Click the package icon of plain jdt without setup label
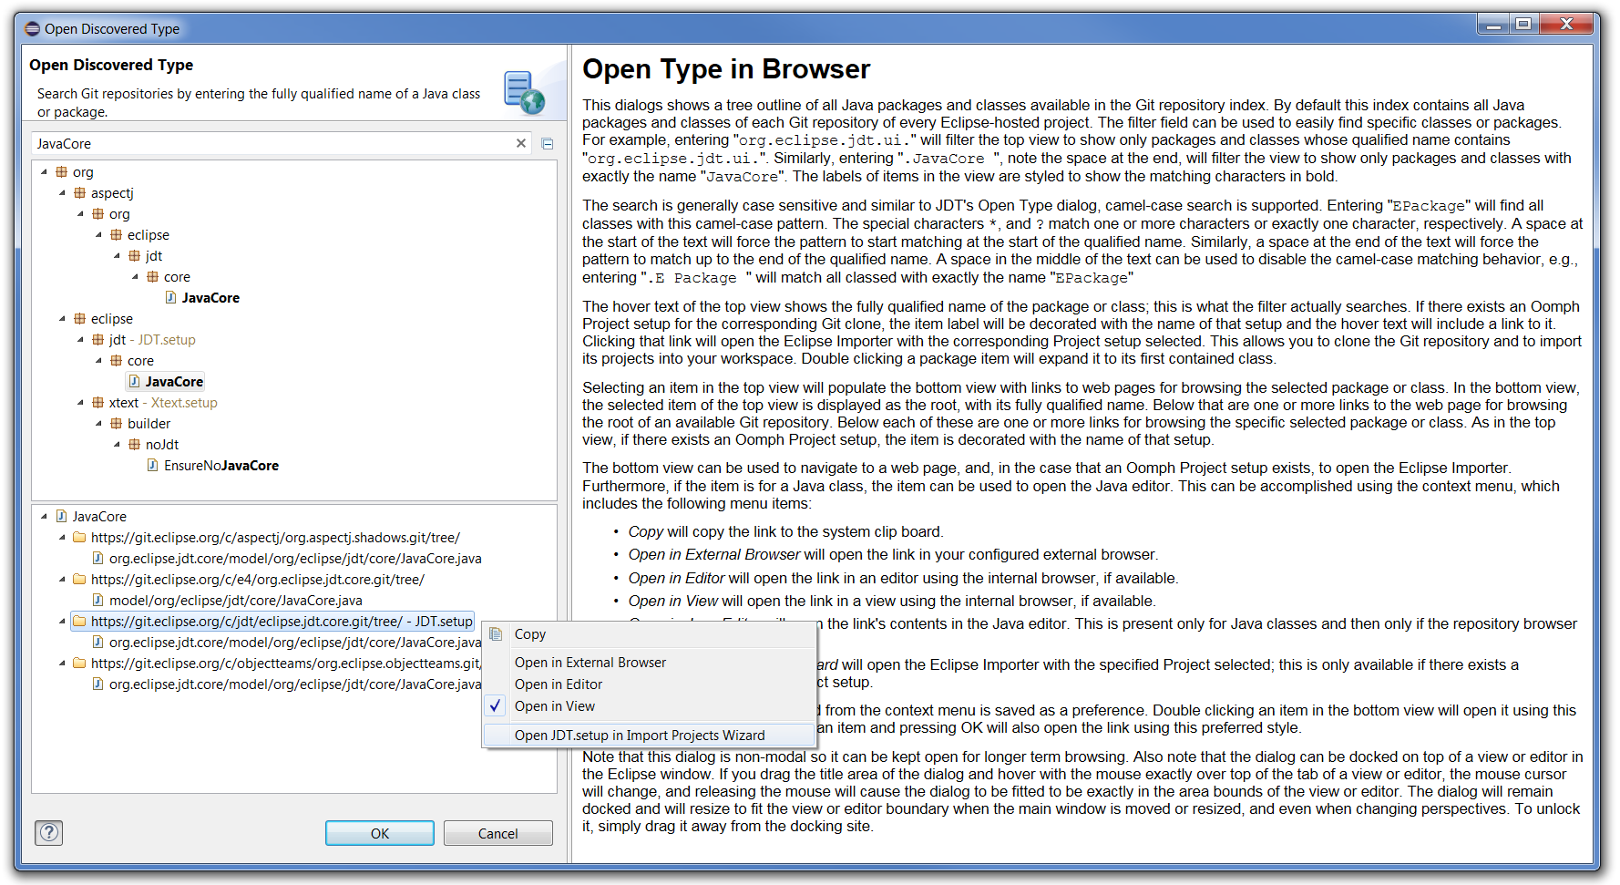The image size is (1620, 885). 135,255
